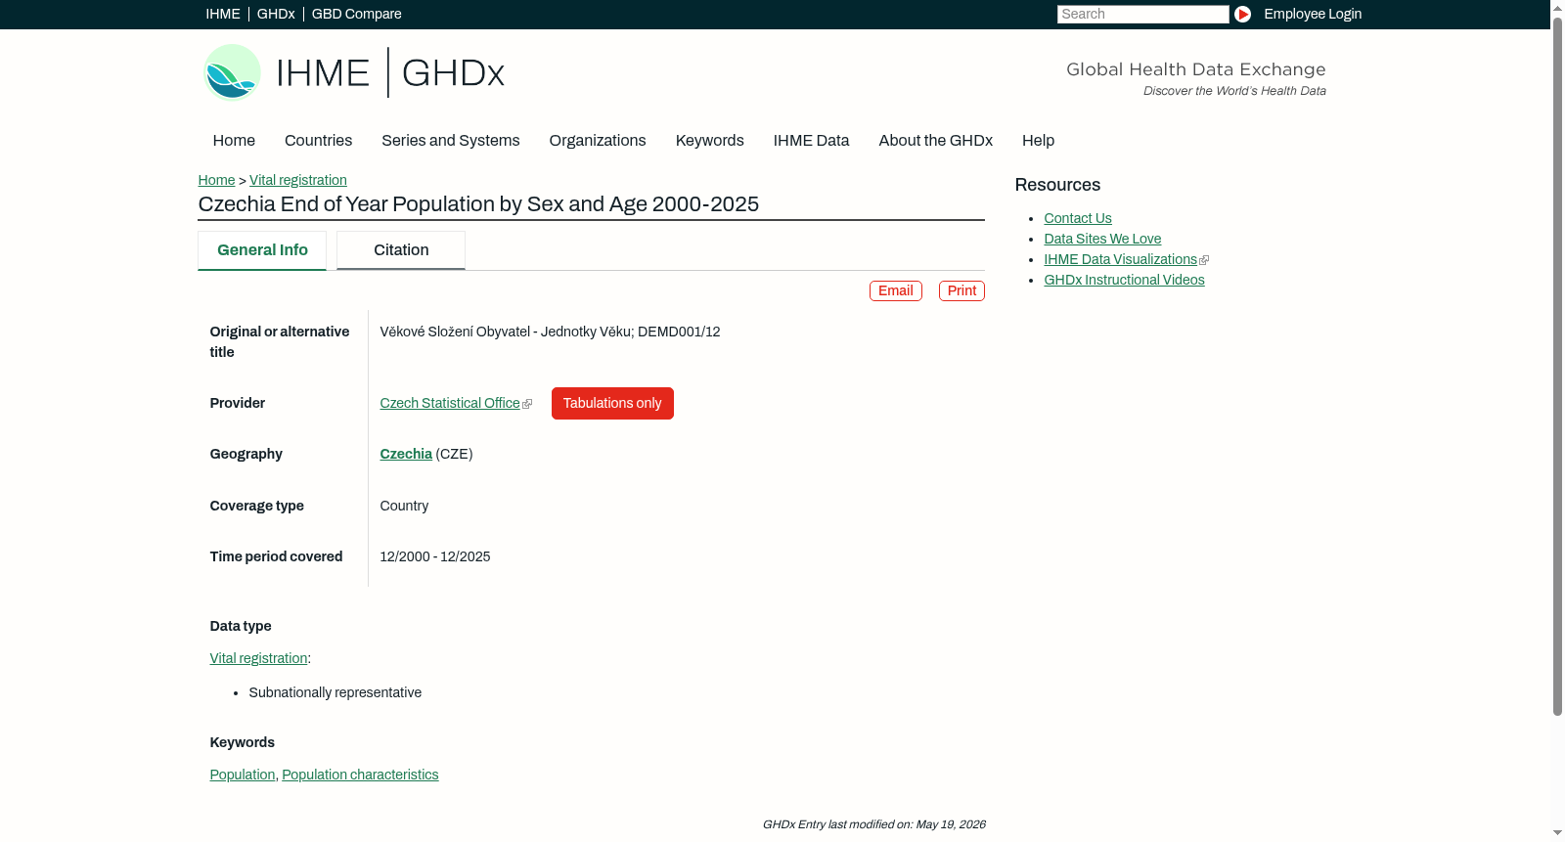Open Data Sites We Love link
Viewport: 1565px width, 842px height.
coord(1102,239)
